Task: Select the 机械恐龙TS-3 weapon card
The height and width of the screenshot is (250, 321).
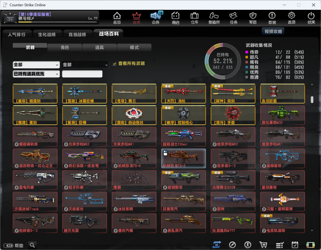Action: [184, 158]
